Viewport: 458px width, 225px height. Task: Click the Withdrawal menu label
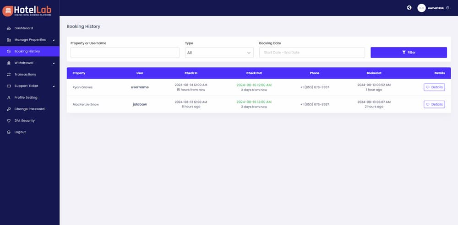tap(24, 63)
